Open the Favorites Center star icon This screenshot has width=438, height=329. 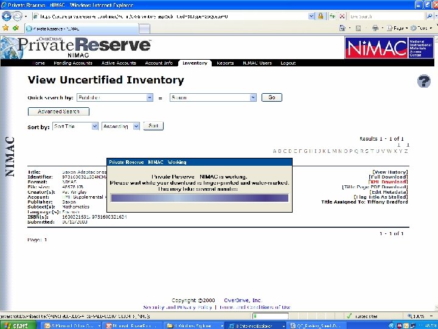tap(5, 28)
